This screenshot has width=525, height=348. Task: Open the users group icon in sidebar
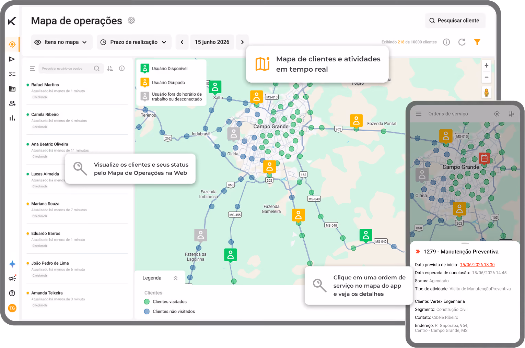pyautogui.click(x=12, y=103)
